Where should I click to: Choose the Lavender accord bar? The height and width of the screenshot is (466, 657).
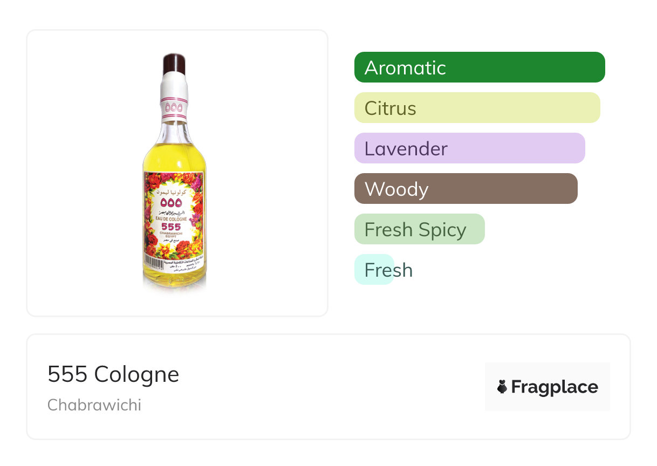[x=469, y=148]
